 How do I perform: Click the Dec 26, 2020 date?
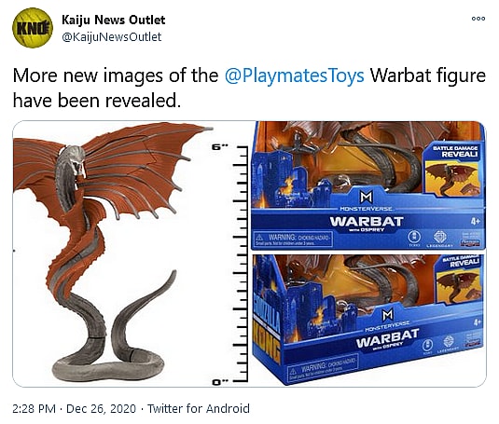101,408
